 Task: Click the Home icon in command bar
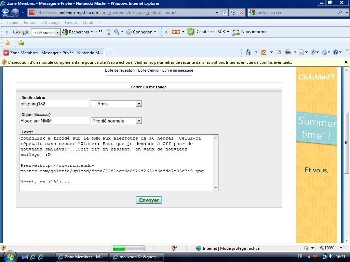(x=249, y=52)
